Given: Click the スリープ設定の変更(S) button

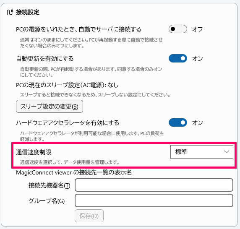Looking at the screenshot, I should pyautogui.click(x=50, y=106).
